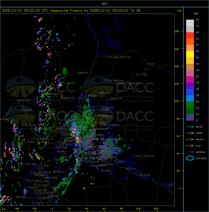The width and height of the screenshot is (209, 212).
Task: Select the green swatch between 30 and 20
Action: (190, 105)
